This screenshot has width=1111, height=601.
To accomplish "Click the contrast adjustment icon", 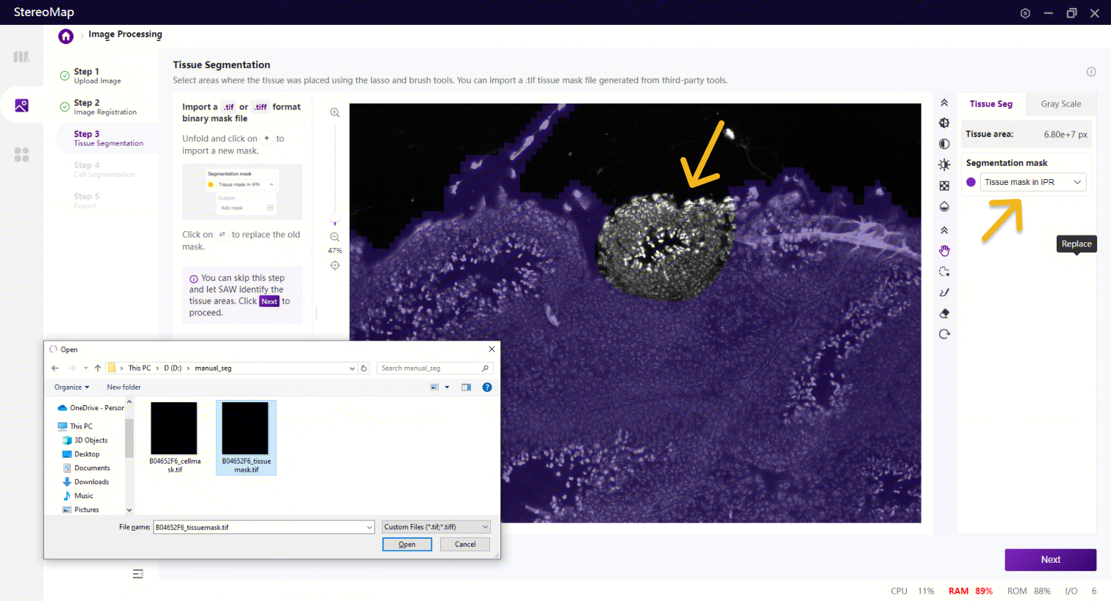I will (x=944, y=144).
